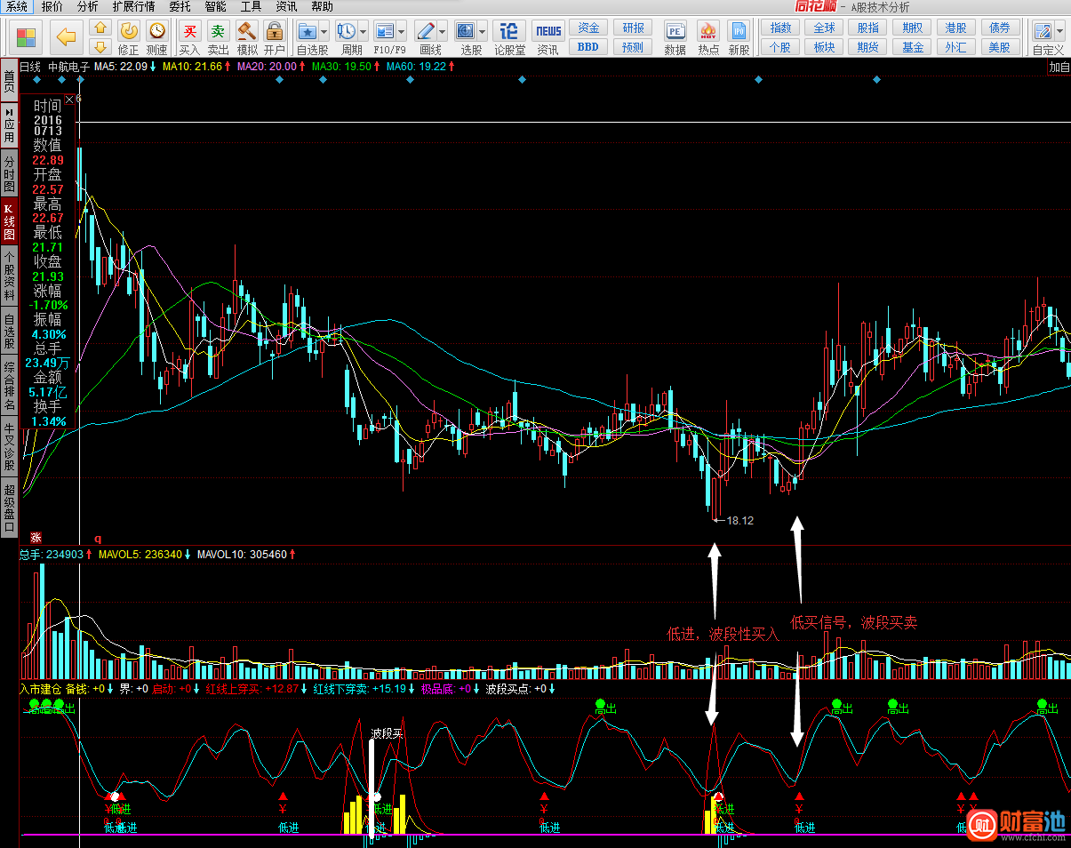Click the 板块 button

coord(825,47)
